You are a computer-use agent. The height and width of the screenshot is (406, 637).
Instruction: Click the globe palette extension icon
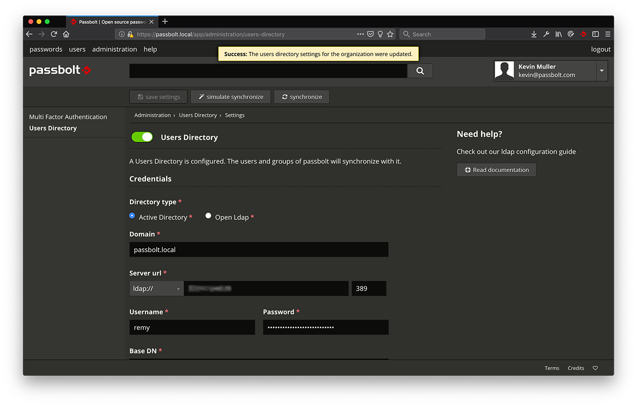click(x=571, y=34)
